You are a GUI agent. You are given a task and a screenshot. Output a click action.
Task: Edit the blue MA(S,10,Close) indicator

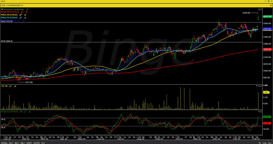click(19, 20)
